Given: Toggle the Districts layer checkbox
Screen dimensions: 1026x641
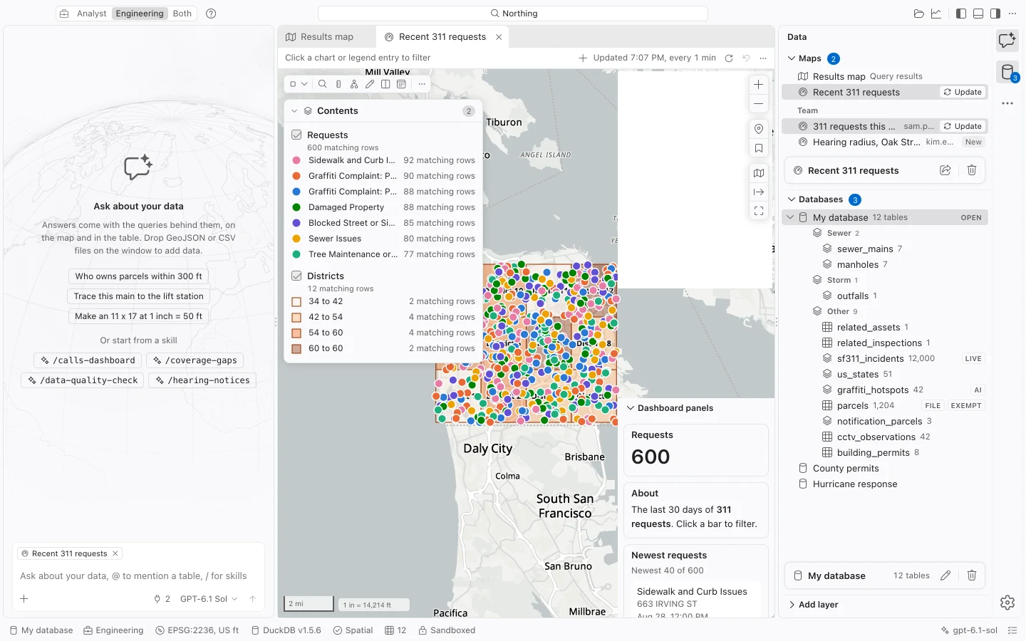Looking at the screenshot, I should click(x=297, y=276).
